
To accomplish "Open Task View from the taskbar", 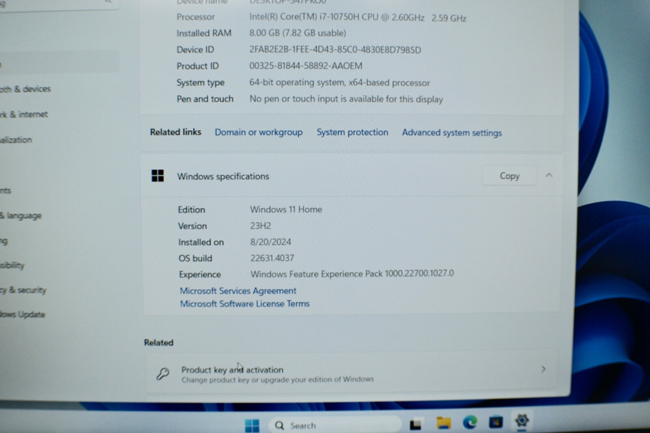I will point(415,424).
